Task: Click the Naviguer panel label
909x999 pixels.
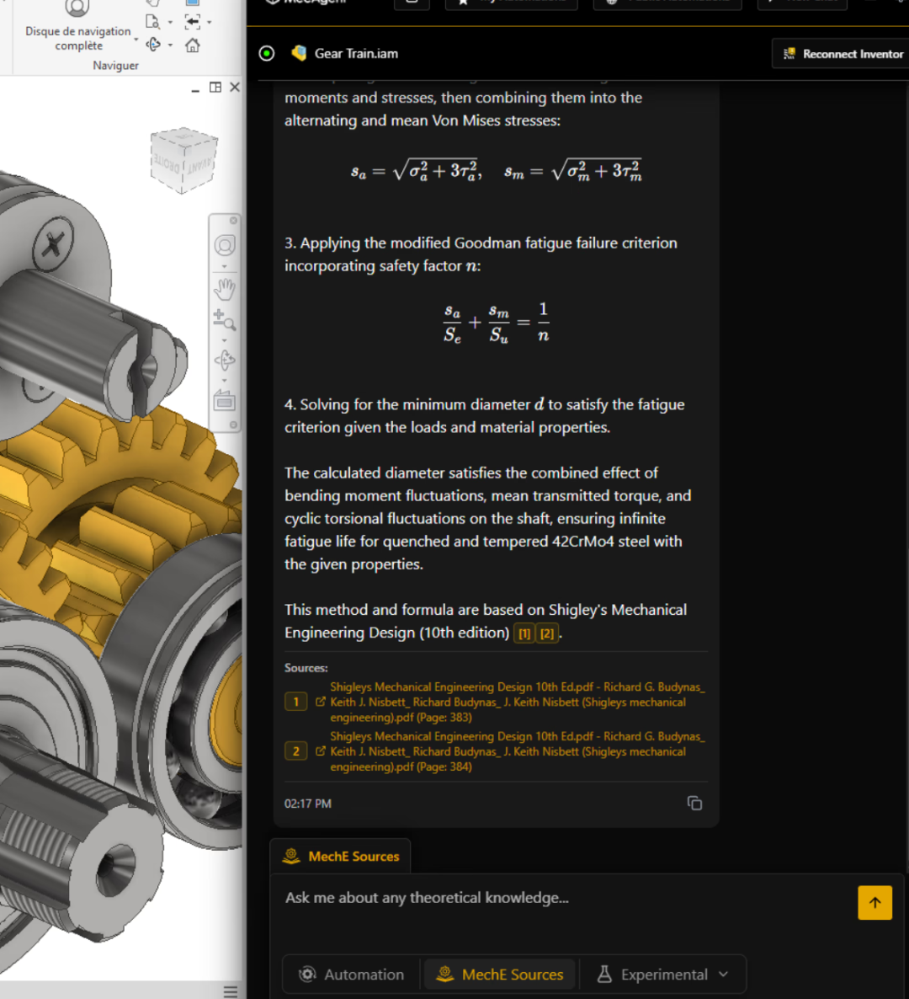Action: [115, 65]
